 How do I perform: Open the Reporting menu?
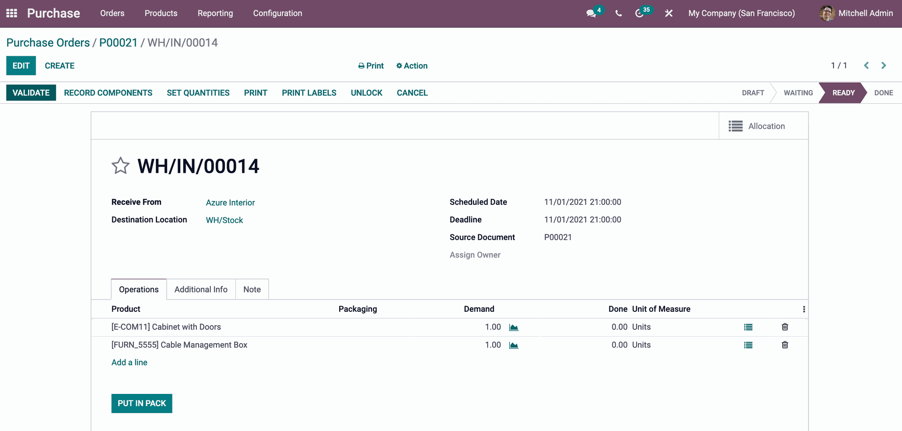(215, 13)
